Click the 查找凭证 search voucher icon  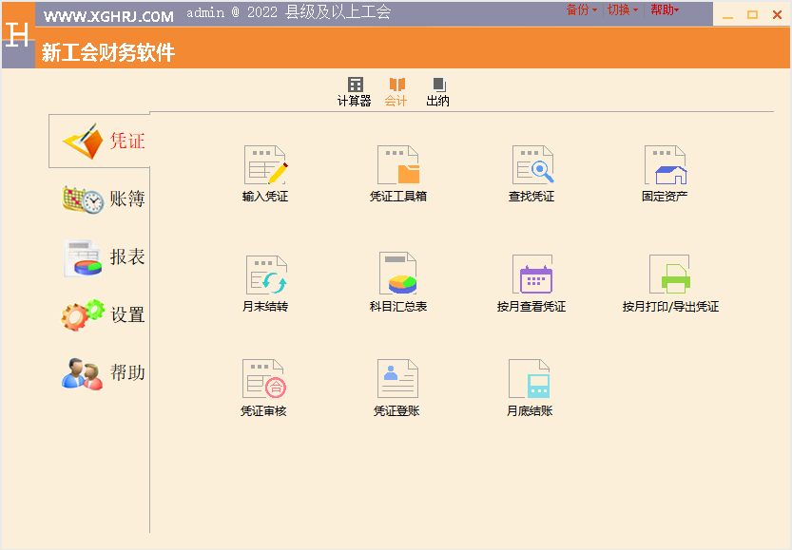click(x=531, y=167)
